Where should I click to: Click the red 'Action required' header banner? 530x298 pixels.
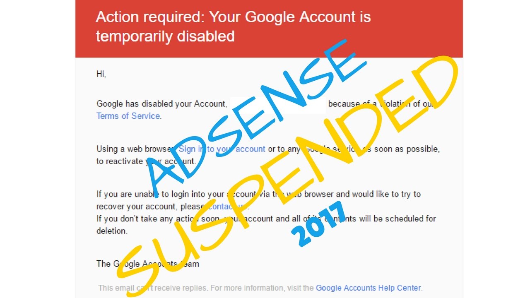269,29
